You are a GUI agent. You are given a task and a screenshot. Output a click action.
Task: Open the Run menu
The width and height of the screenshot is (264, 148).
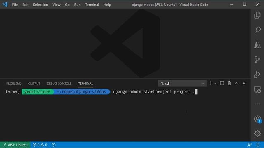click(77, 5)
